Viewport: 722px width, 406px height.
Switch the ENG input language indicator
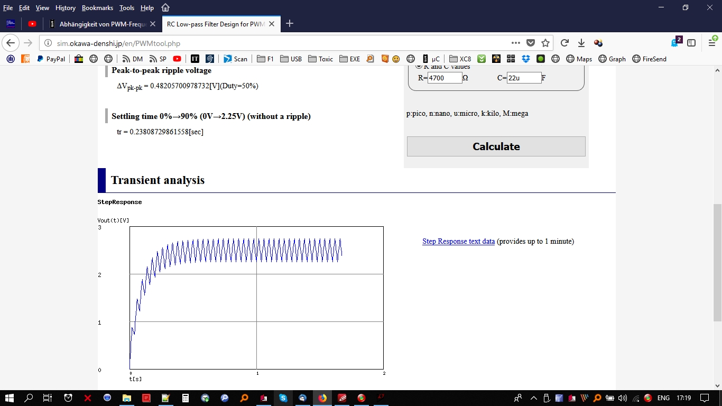click(x=663, y=398)
